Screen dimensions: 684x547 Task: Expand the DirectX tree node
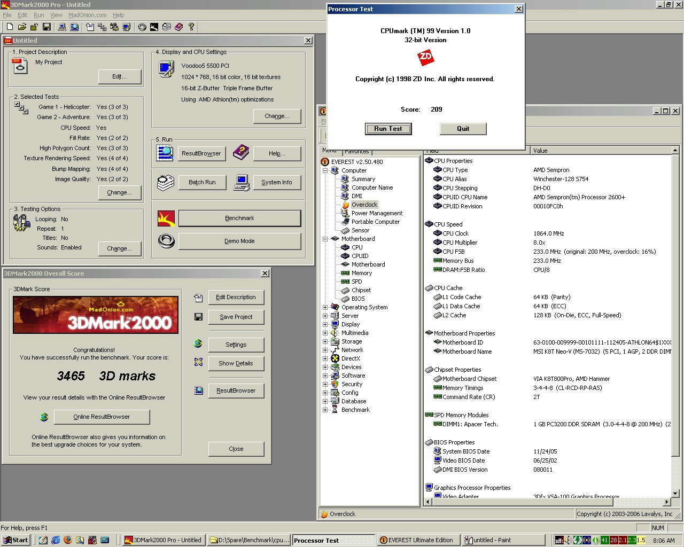pyautogui.click(x=325, y=358)
